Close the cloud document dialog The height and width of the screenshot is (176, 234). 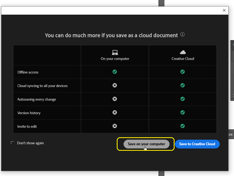click(x=224, y=10)
